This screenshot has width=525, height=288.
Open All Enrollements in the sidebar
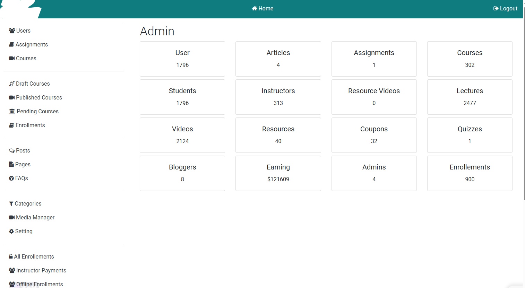[x=32, y=256]
